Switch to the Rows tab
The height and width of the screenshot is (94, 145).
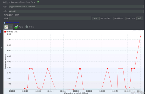coord(19,27)
